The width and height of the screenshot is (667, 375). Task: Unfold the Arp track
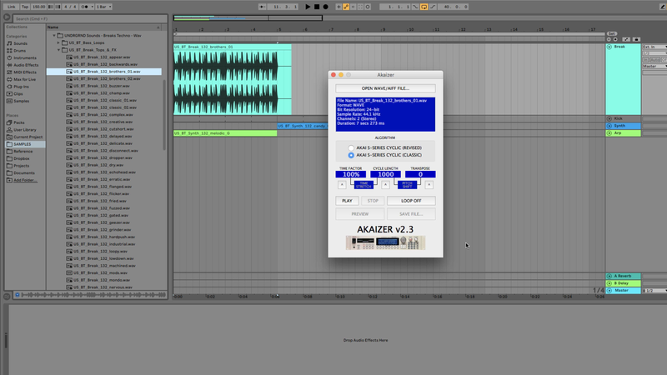pyautogui.click(x=609, y=133)
